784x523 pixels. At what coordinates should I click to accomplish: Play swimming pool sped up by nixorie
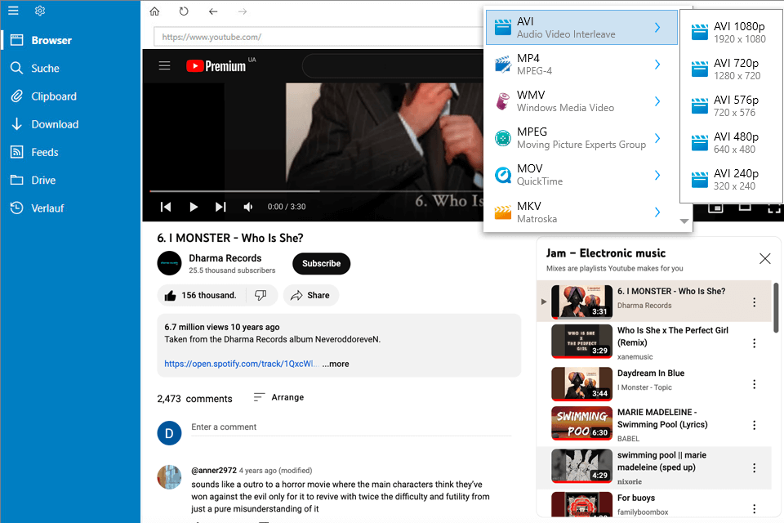(654, 468)
